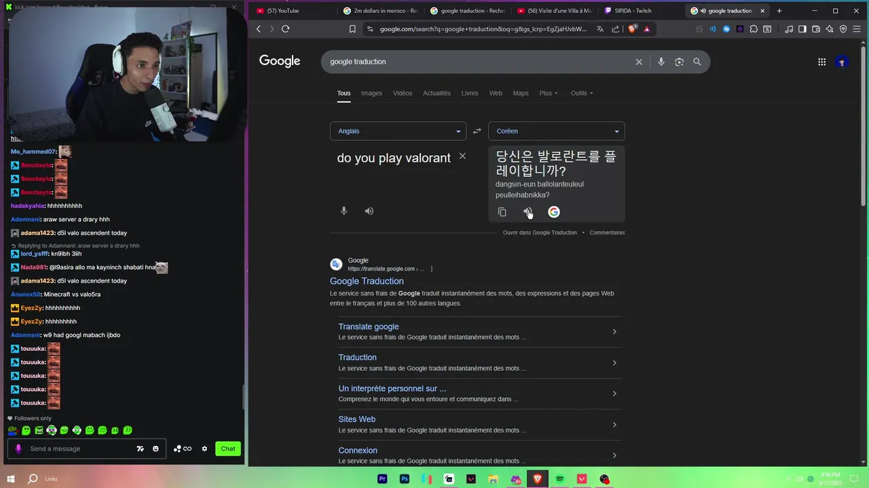Open Brave Rewards triangle icon

(x=646, y=29)
